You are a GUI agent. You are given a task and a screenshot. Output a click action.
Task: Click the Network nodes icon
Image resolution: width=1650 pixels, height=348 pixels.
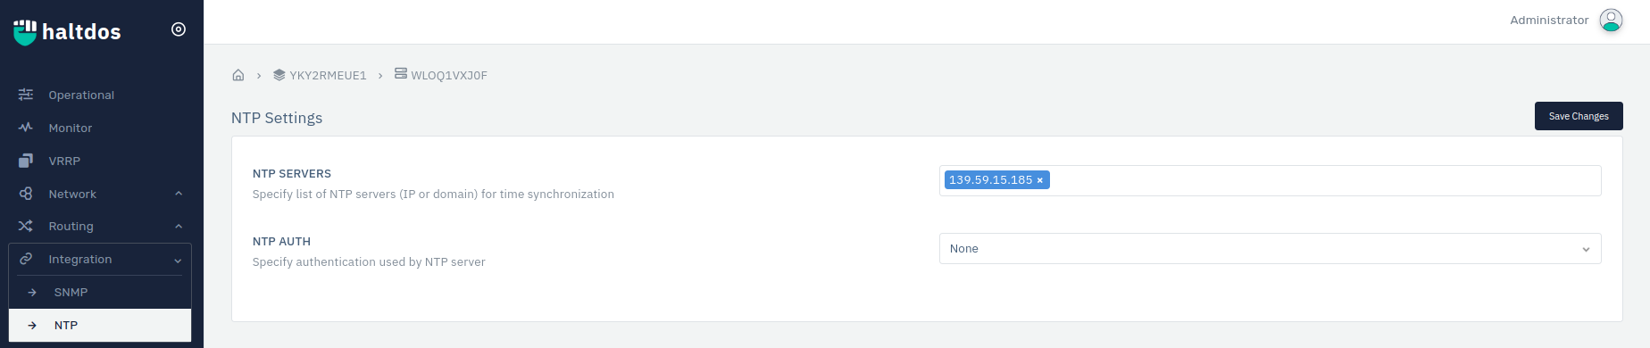click(x=26, y=194)
